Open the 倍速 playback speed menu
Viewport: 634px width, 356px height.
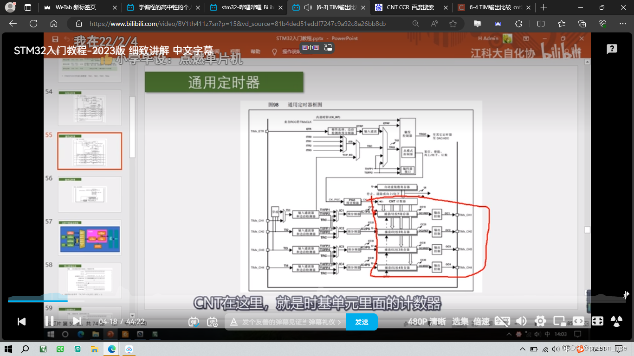(482, 321)
